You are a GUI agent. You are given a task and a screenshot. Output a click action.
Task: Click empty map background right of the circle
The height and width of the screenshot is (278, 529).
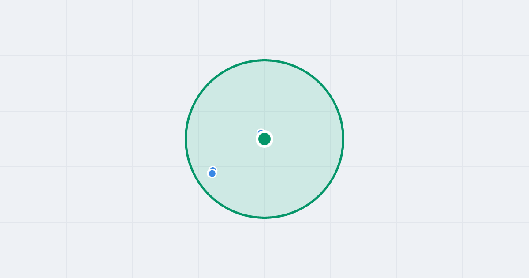pyautogui.click(x=436, y=139)
